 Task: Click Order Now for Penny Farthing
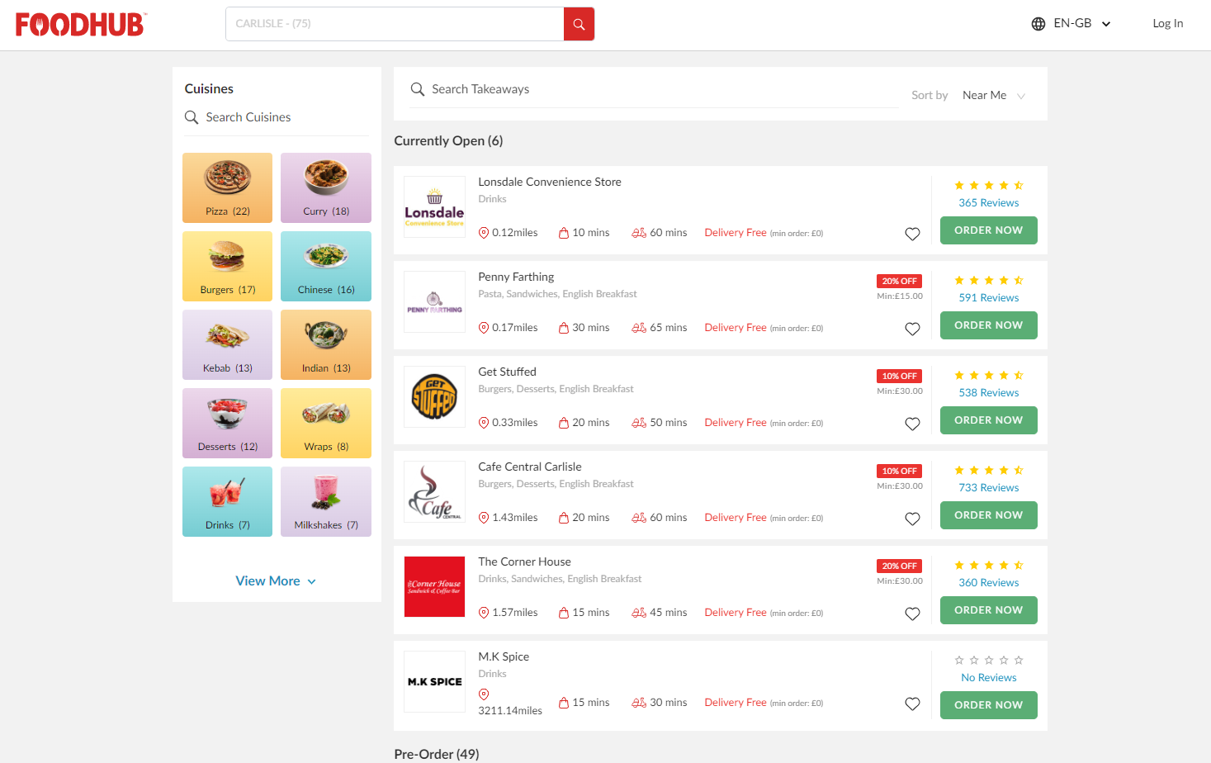[x=988, y=325]
